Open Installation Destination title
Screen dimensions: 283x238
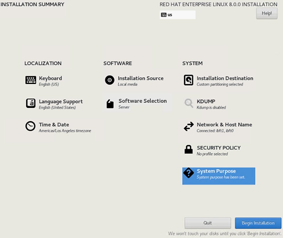click(x=225, y=78)
